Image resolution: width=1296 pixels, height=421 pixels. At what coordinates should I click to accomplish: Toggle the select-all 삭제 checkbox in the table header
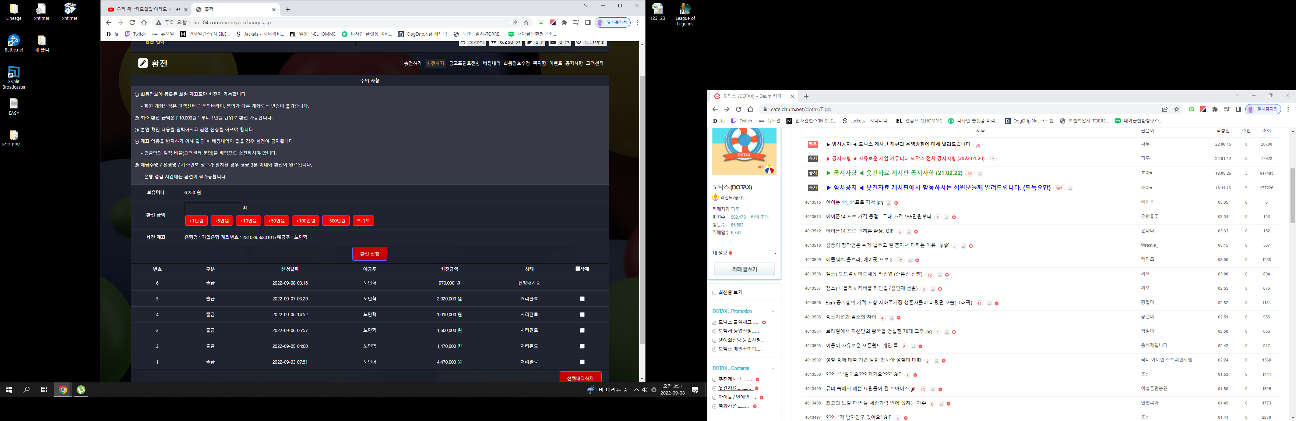click(x=578, y=269)
